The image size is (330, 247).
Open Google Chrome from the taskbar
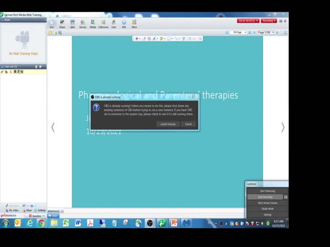click(x=41, y=223)
